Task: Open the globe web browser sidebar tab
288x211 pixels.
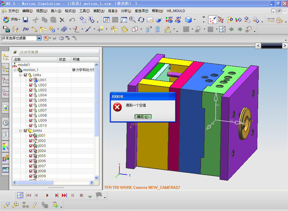Action: coord(6,108)
